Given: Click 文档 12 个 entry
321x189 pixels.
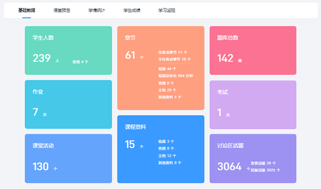Looking at the screenshot, I should (x=167, y=155).
